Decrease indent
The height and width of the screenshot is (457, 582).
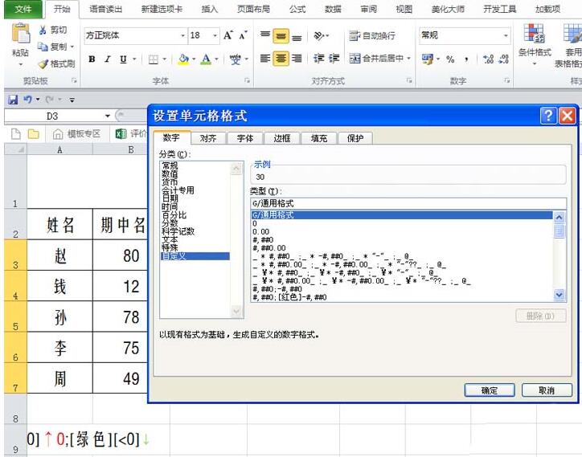[319, 59]
